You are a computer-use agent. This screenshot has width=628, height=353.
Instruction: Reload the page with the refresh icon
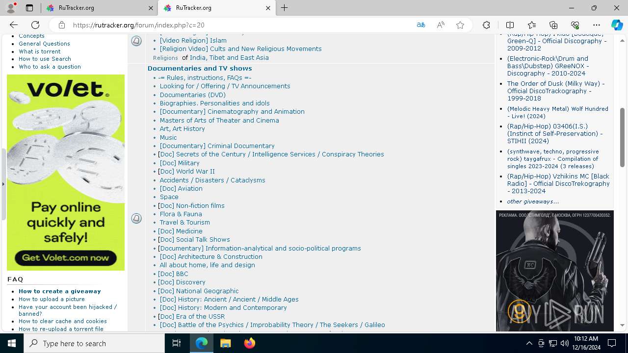coord(35,25)
